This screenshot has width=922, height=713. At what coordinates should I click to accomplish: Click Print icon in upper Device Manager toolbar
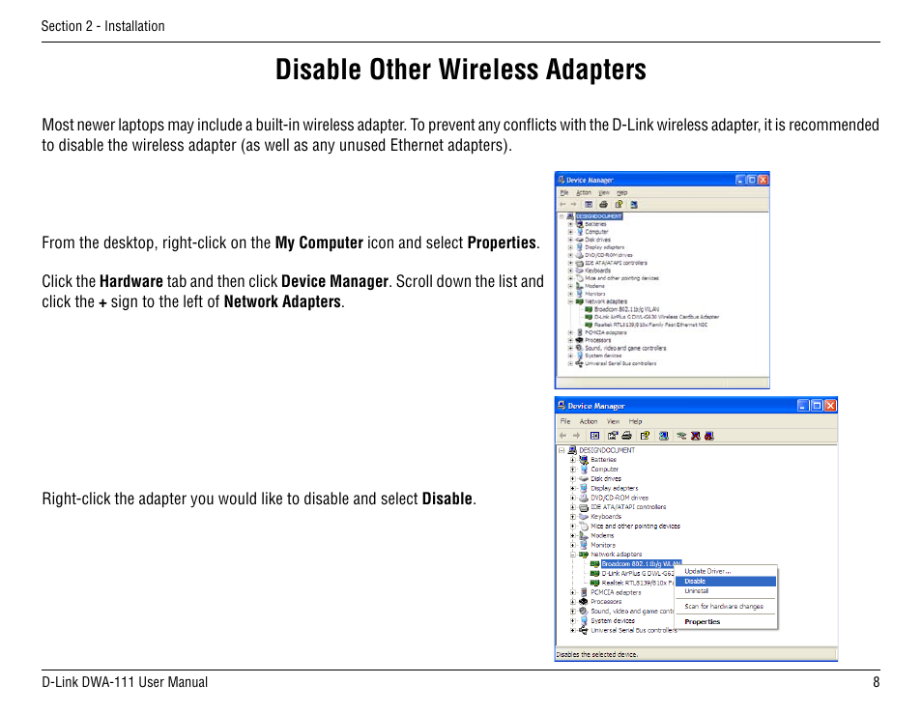click(603, 205)
